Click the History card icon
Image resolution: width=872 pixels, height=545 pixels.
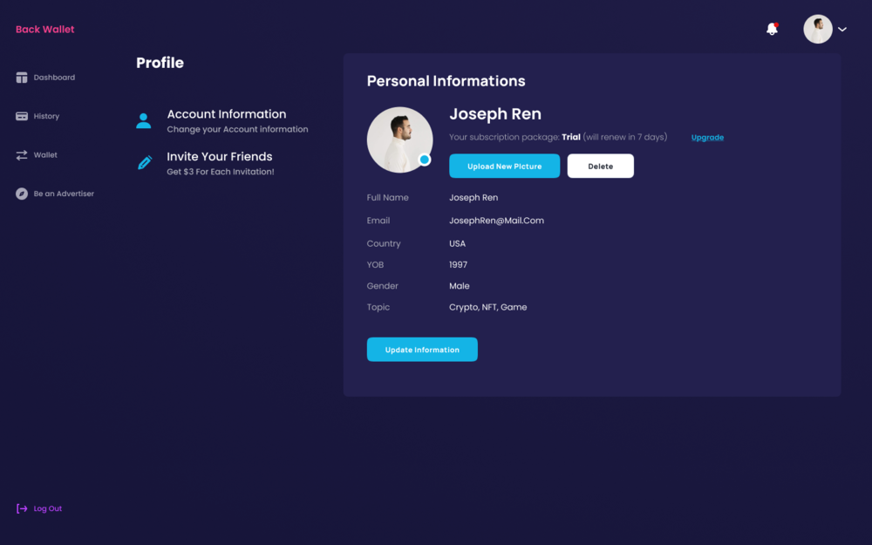22,116
